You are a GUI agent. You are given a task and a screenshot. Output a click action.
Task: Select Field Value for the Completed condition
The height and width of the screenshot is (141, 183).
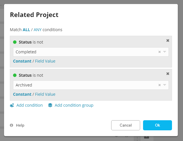tap(45, 61)
